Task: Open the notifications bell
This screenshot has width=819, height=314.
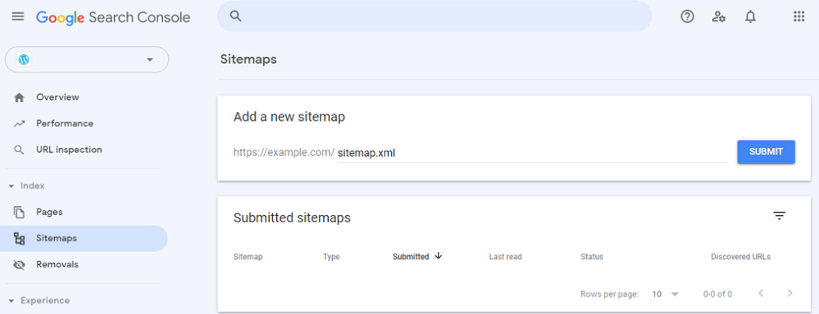Action: 751,16
